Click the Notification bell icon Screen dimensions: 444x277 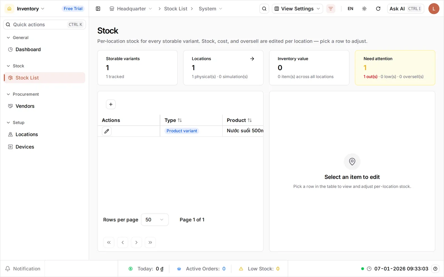click(7, 269)
